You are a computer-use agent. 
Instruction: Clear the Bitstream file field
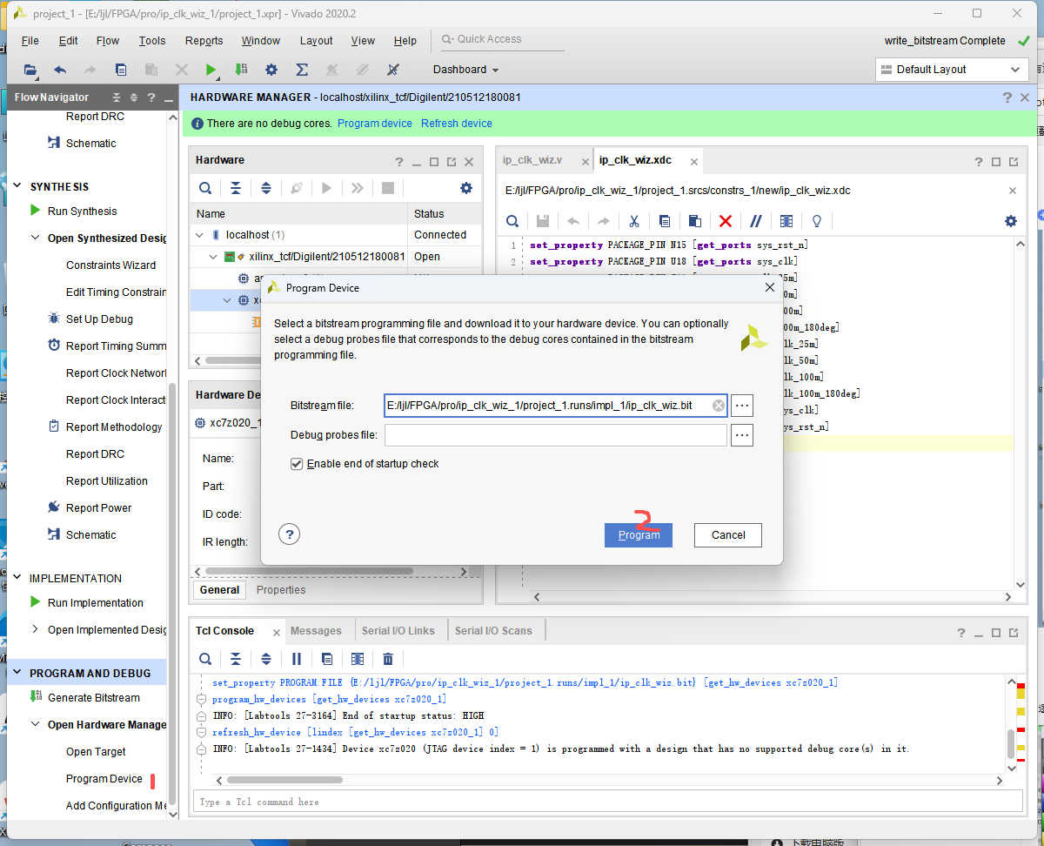[719, 406]
